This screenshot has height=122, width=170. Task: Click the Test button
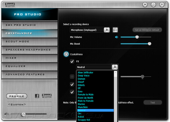(x=153, y=102)
